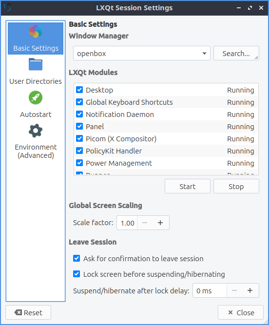Decrease scale factor with the minus button
Viewport: 269px width, 325px height.
point(145,223)
